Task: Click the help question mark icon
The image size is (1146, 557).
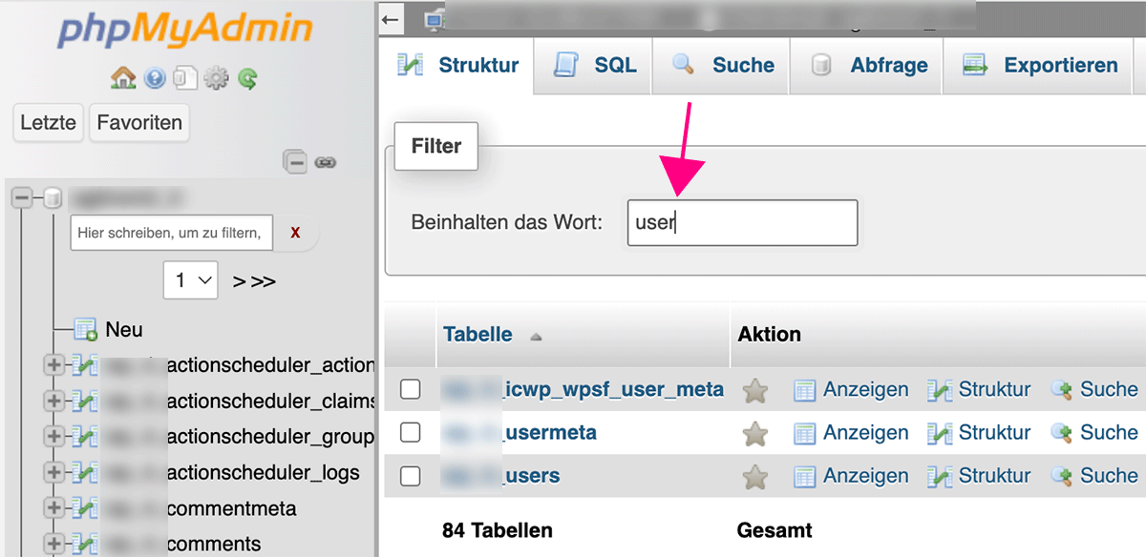Action: point(155,78)
